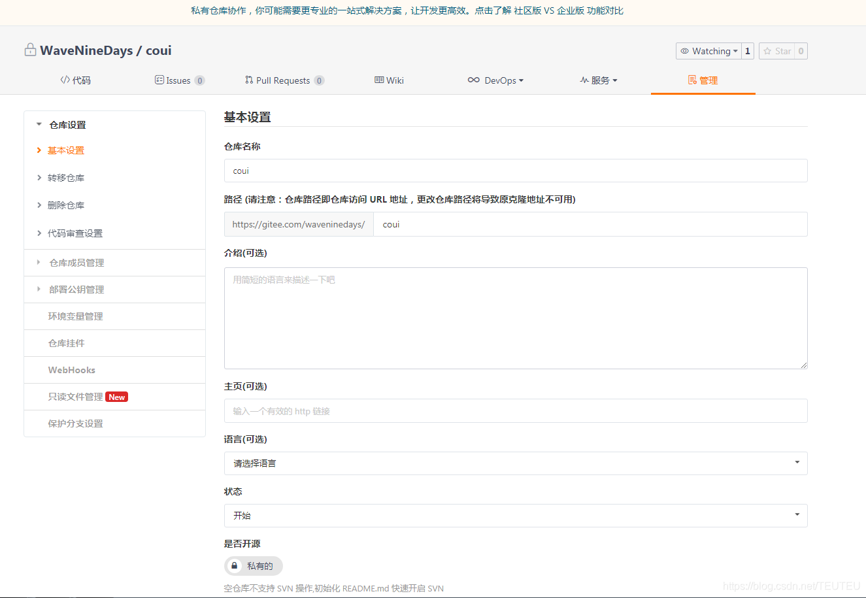The image size is (866, 598).
Task: Open the coui repository link
Action: 159,50
